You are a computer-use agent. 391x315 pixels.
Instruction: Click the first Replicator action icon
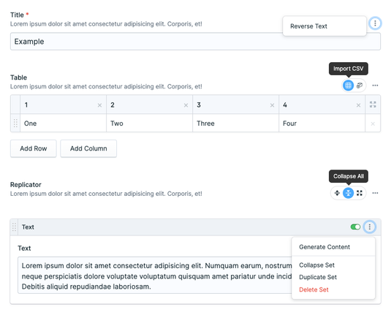pyautogui.click(x=337, y=193)
